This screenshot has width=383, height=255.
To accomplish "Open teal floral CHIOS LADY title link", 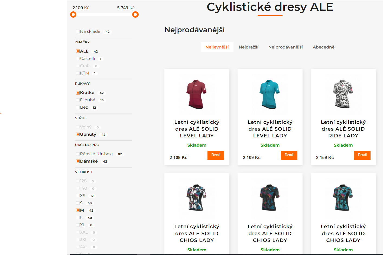I will [x=343, y=233].
